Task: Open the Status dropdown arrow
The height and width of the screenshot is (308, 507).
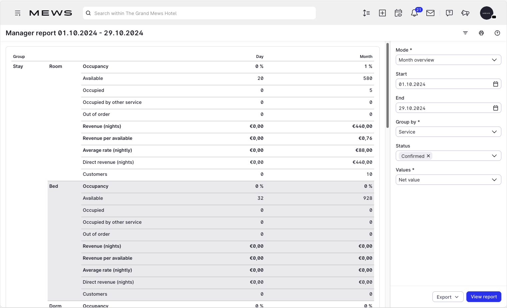Action: click(494, 156)
